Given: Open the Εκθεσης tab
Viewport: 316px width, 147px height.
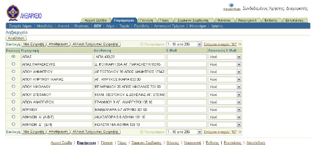Looking at the screenshot, I should coord(271,20).
